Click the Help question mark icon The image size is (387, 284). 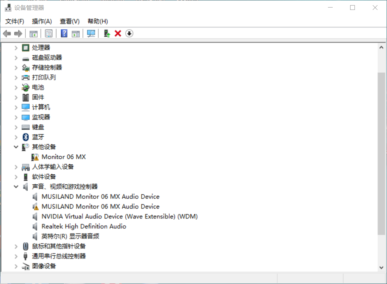point(64,33)
